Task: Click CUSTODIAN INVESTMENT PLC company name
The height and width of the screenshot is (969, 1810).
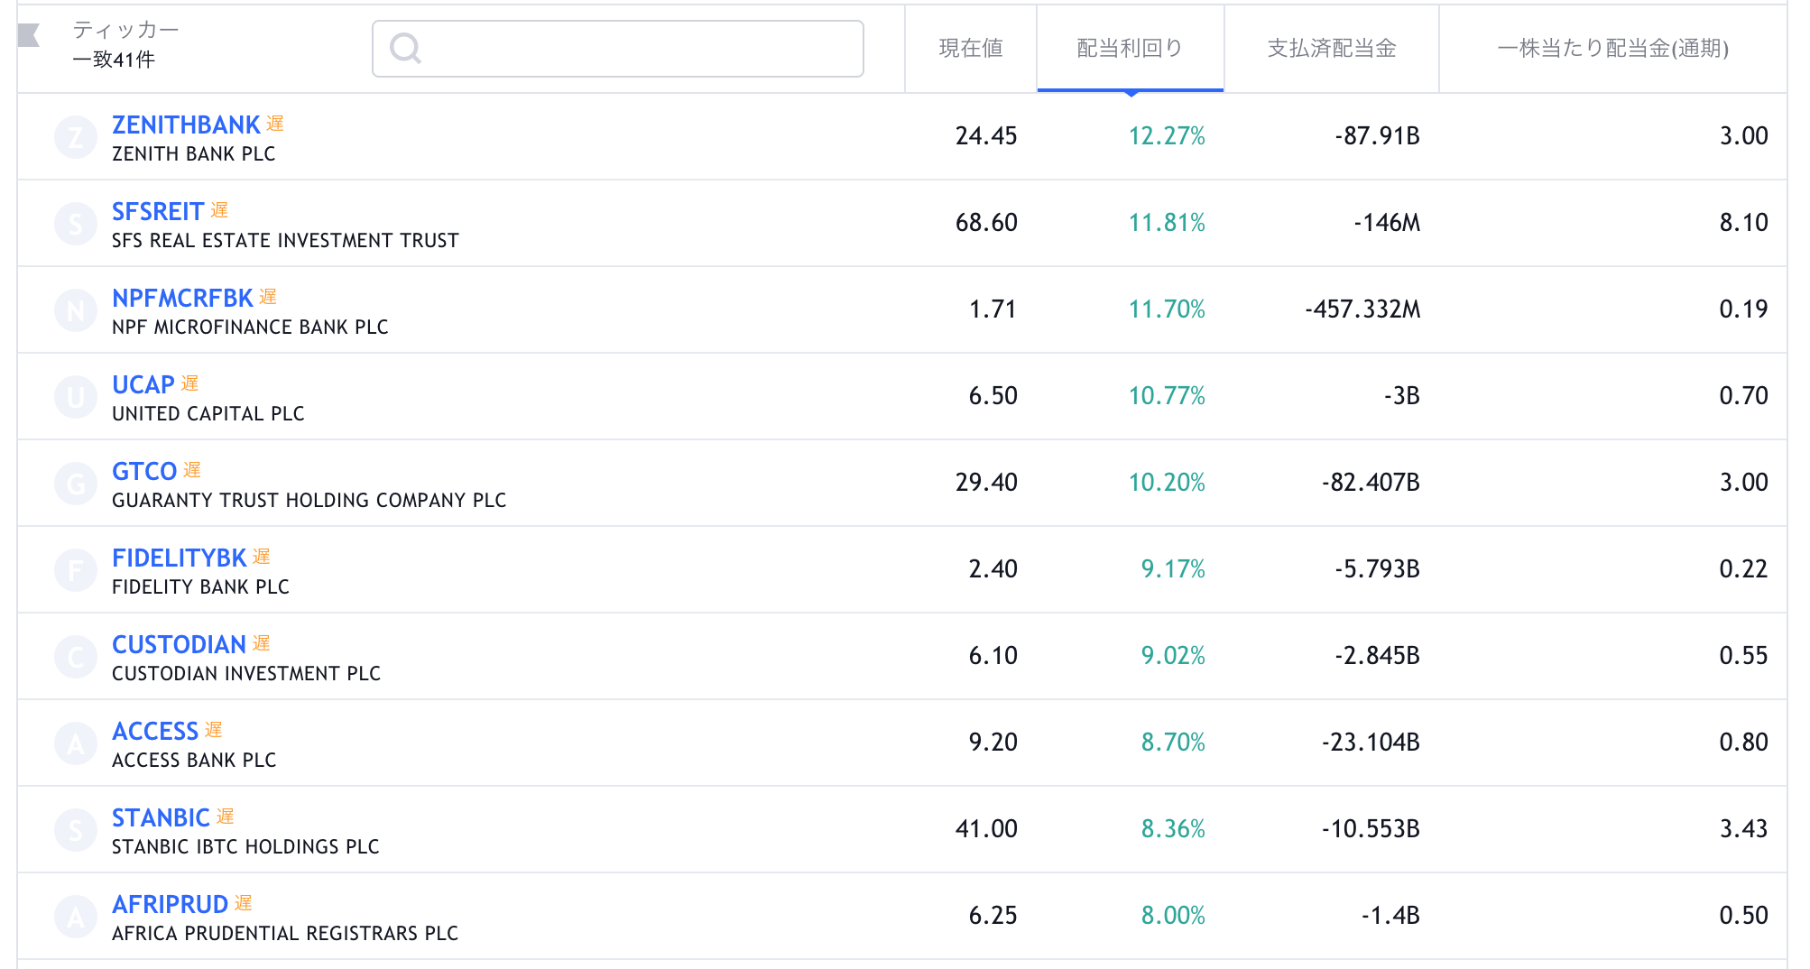Action: [246, 674]
